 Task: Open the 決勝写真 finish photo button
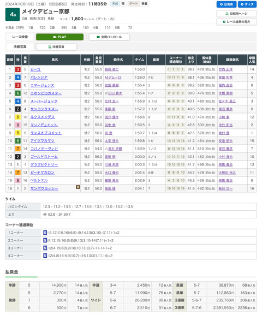pos(56,47)
